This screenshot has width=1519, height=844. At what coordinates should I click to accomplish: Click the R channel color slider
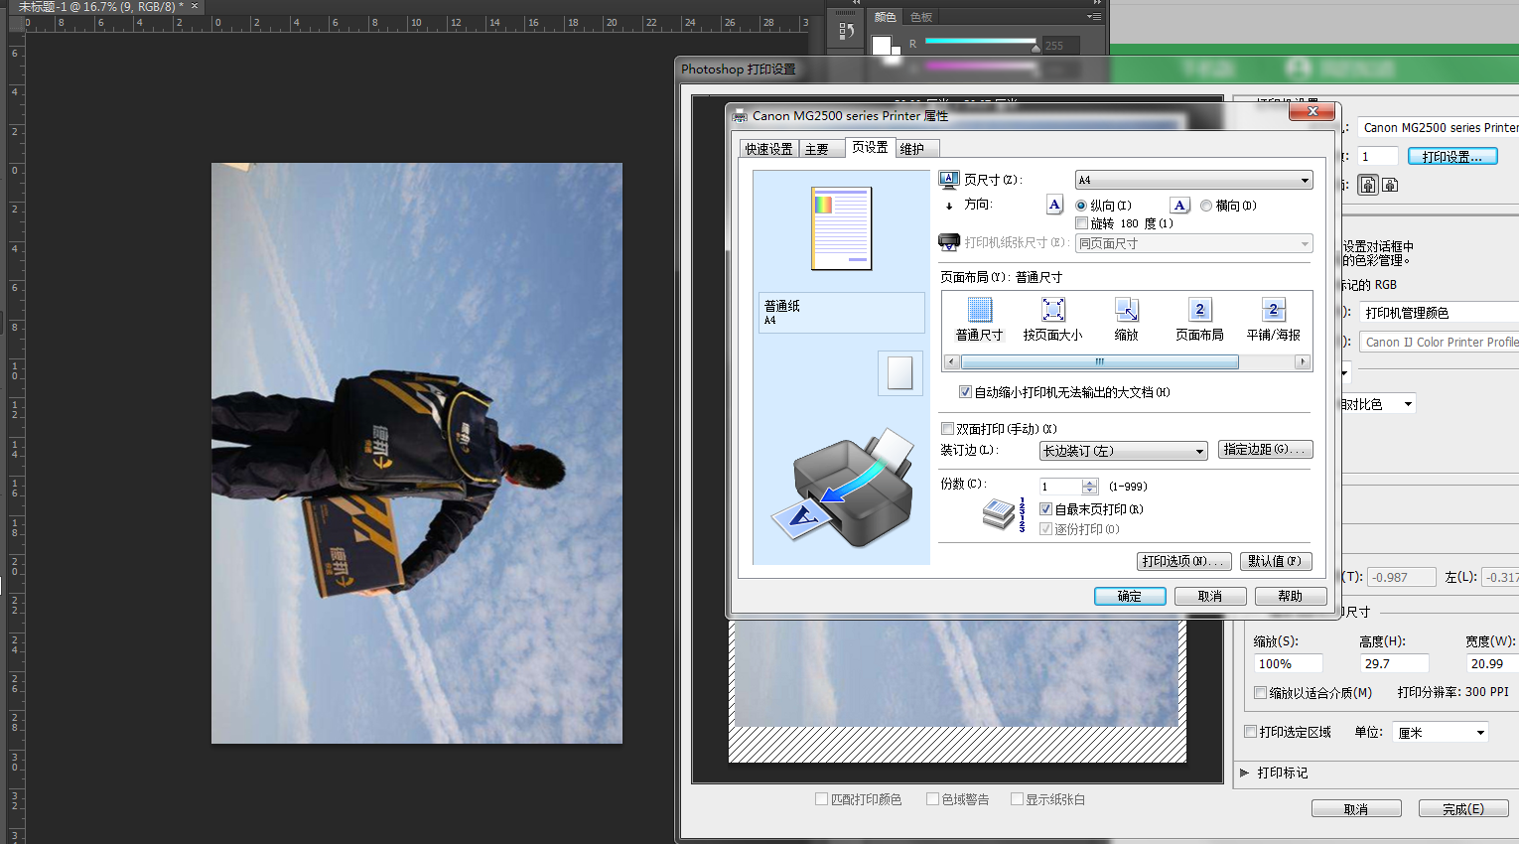point(981,43)
